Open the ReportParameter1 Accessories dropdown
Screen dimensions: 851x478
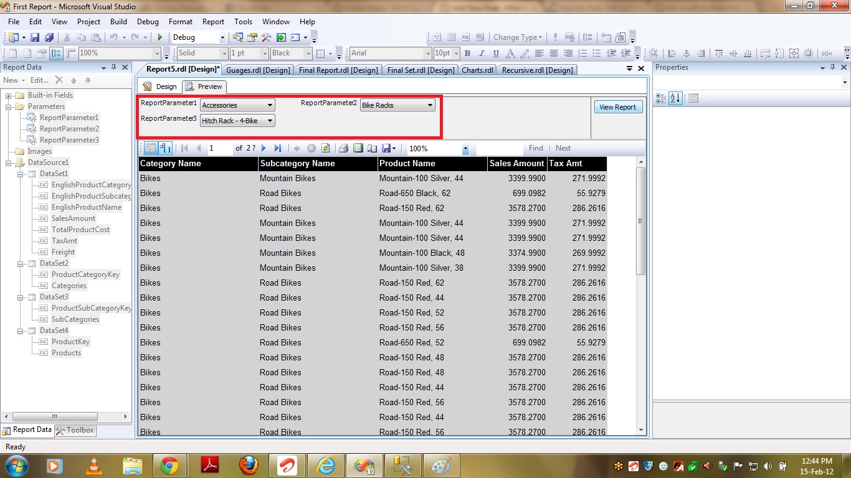click(270, 105)
